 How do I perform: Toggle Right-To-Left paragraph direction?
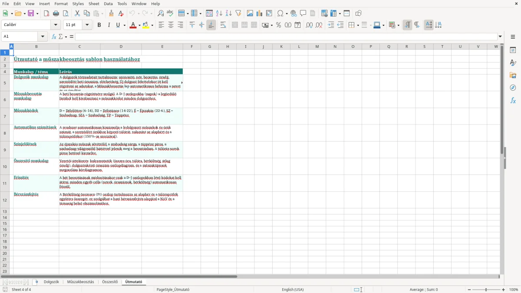pos(417,25)
